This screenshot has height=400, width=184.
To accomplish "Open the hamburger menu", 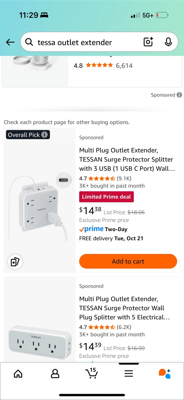I will [128, 374].
